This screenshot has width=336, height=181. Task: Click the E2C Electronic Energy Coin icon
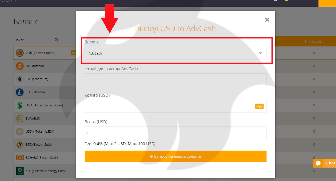[x=20, y=171]
